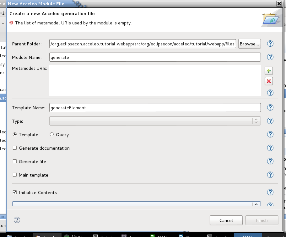Screen dimensions: 286x237
Task: Enable the Generate documentation checkbox
Action: tap(15, 148)
